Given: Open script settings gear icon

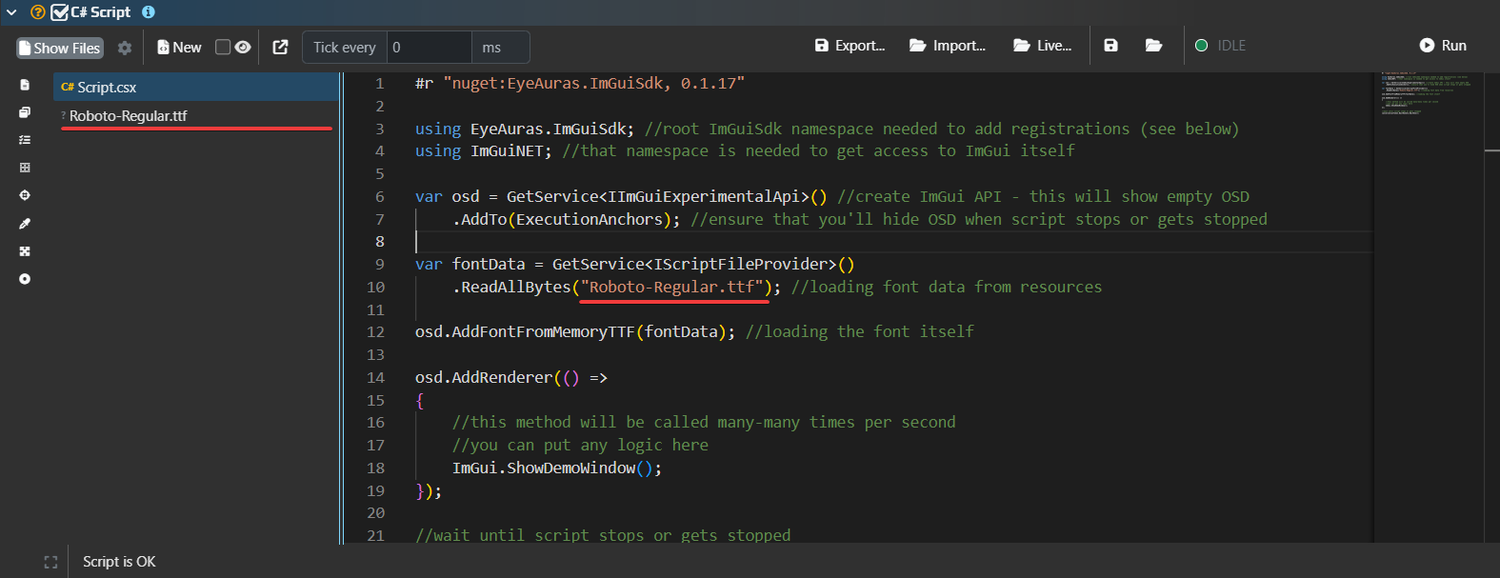Looking at the screenshot, I should point(125,48).
